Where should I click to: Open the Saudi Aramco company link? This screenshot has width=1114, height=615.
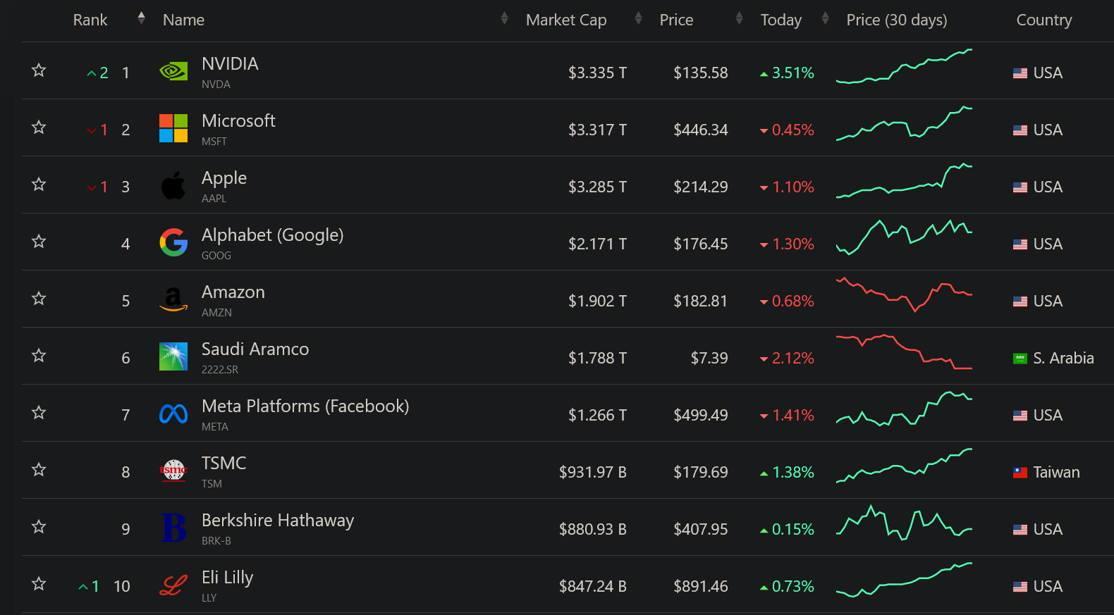pos(255,349)
